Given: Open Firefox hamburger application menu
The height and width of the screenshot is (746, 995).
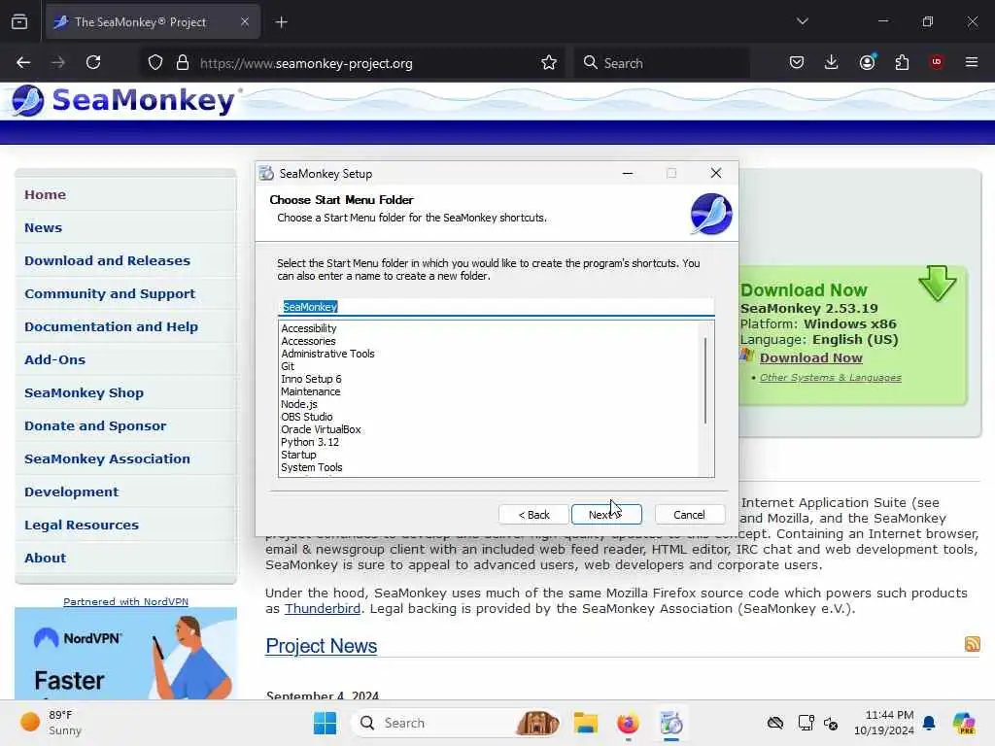Looking at the screenshot, I should click(972, 62).
